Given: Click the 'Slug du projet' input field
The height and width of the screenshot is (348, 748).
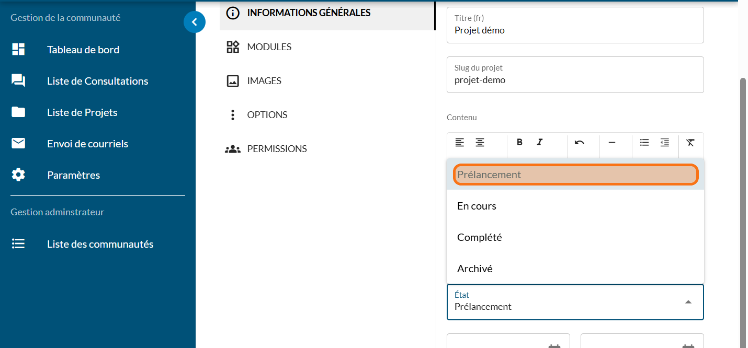Looking at the screenshot, I should click(575, 80).
